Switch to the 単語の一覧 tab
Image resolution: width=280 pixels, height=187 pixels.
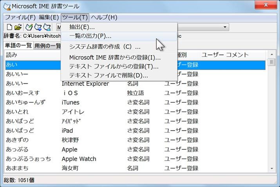tap(18, 45)
